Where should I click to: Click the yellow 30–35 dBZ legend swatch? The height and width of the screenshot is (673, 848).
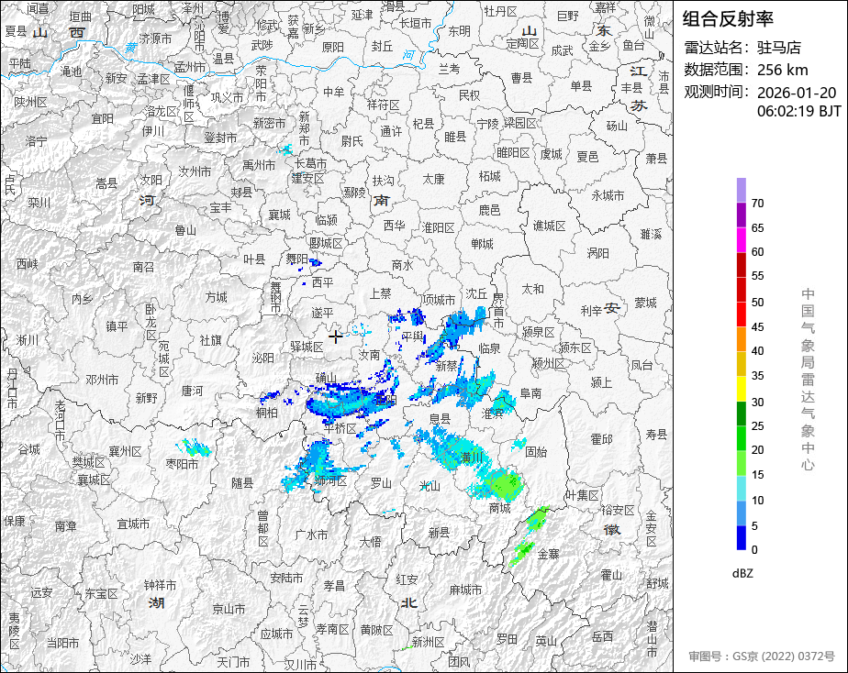[741, 389]
